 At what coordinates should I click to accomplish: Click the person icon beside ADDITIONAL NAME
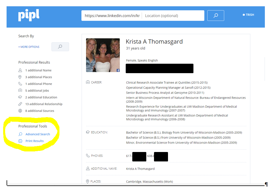tap(88, 169)
